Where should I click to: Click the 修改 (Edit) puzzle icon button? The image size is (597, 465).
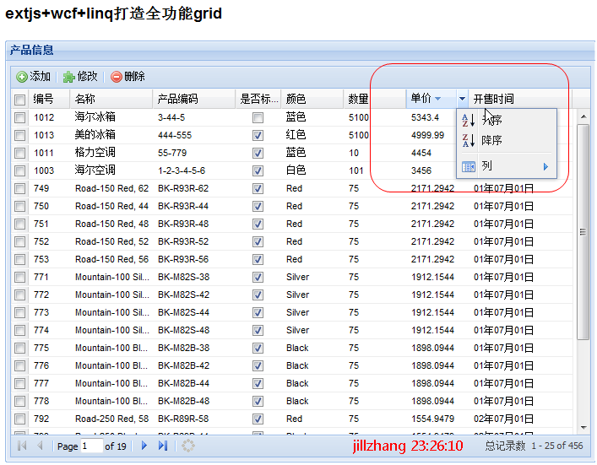[80, 77]
